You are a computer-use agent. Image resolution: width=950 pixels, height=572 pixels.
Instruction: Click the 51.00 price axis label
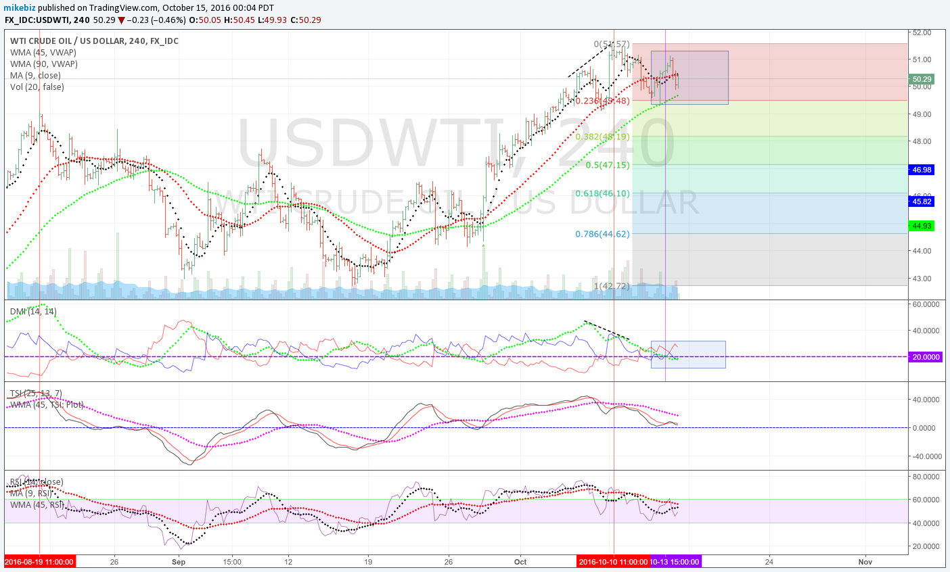click(x=922, y=59)
